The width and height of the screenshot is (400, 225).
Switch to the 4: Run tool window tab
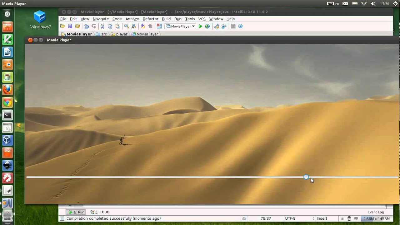(77, 212)
